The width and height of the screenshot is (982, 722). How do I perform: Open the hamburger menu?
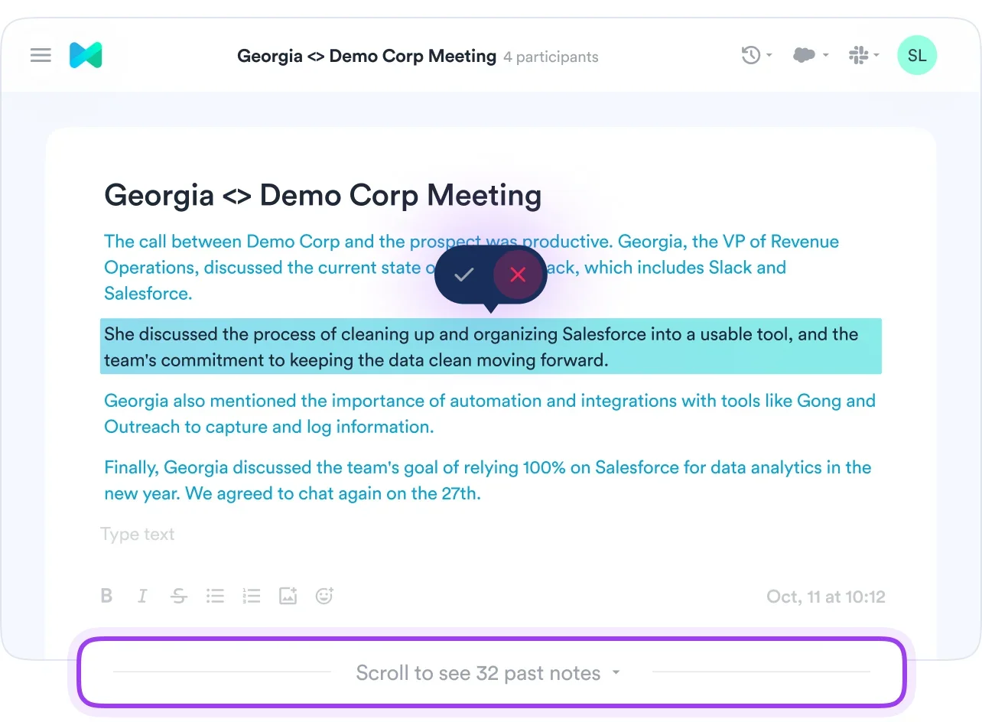coord(41,56)
